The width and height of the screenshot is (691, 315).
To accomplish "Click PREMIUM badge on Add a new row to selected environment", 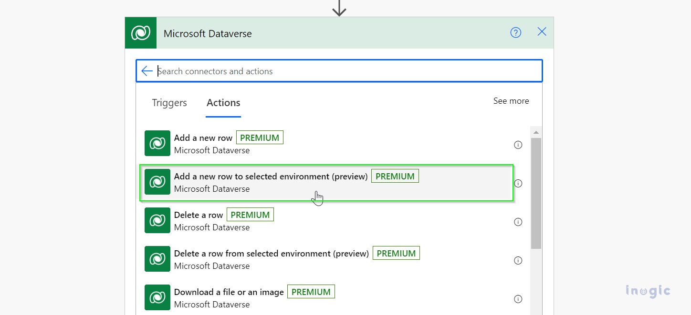I will coord(395,176).
